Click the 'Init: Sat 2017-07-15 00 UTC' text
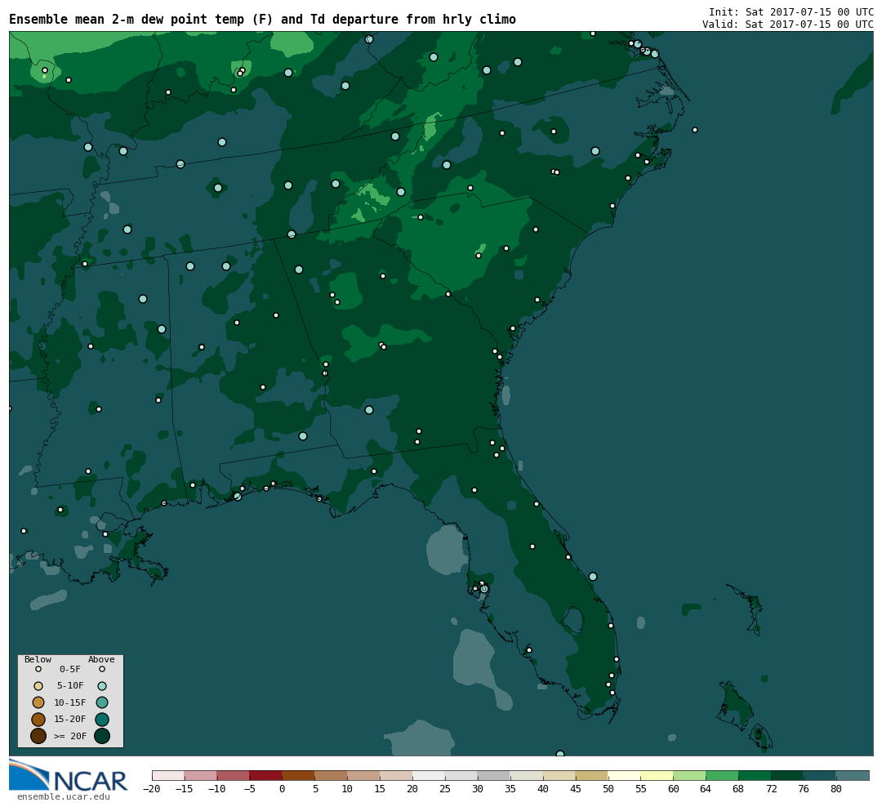 791,11
